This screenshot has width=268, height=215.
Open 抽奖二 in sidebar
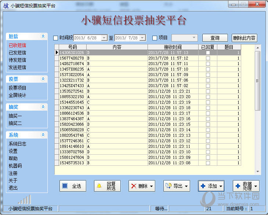[15, 123]
